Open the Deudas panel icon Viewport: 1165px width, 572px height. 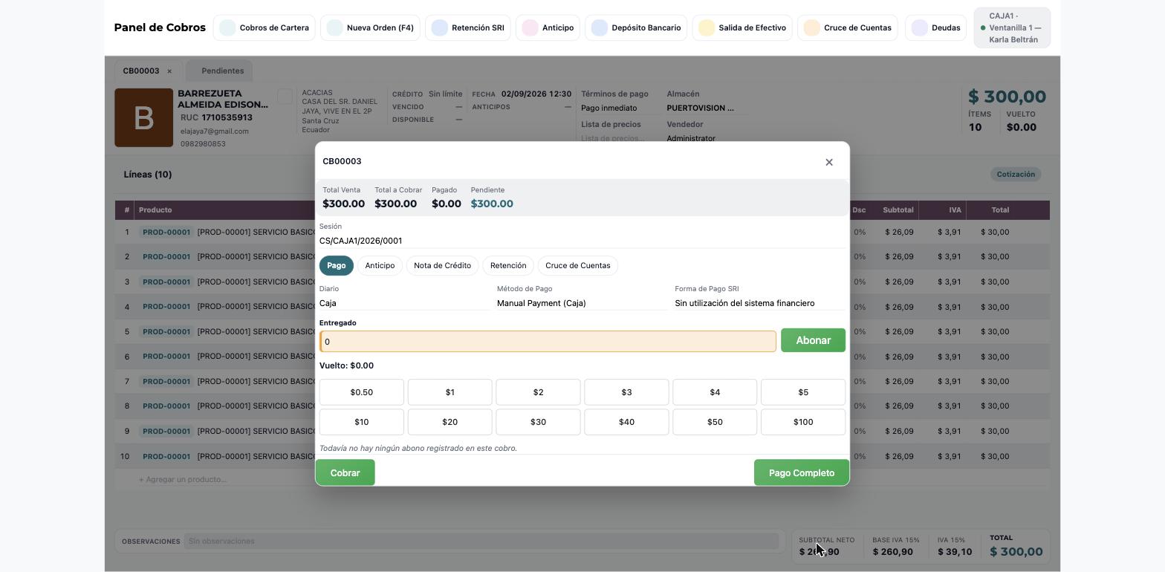click(920, 27)
